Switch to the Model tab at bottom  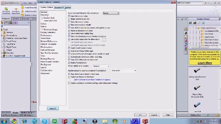coord(15,113)
